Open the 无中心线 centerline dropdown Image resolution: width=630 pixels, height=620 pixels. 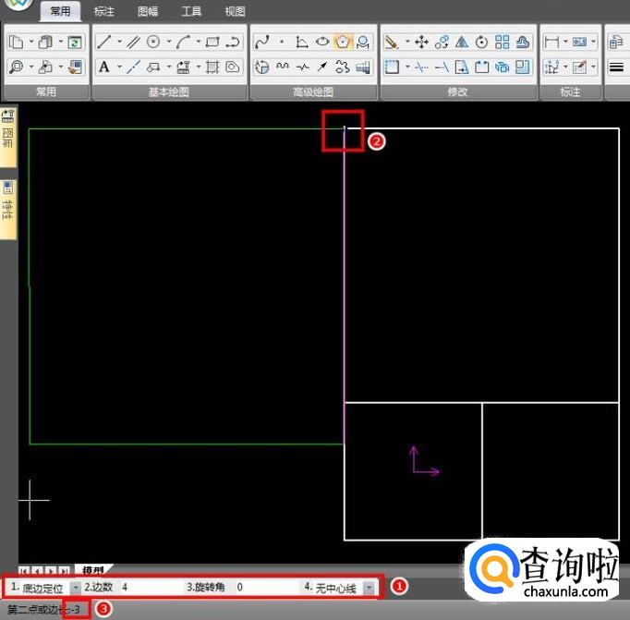pos(369,588)
